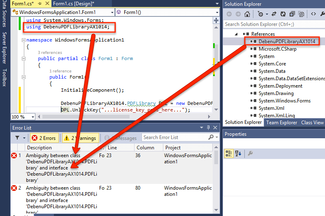
Task: Click the Home icon in Solution Explorer
Action: click(x=247, y=14)
